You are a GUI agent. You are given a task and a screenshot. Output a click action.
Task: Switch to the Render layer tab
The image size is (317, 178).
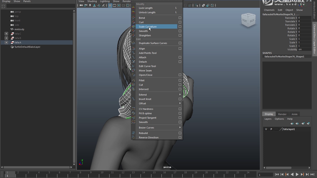282,114
